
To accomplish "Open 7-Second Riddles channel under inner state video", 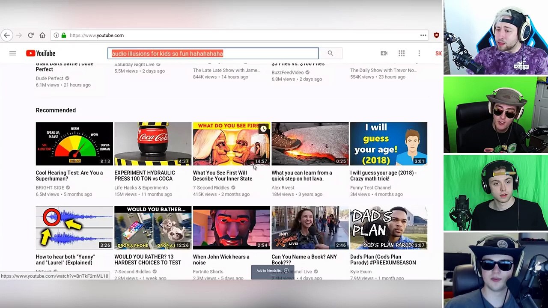I will [x=211, y=188].
